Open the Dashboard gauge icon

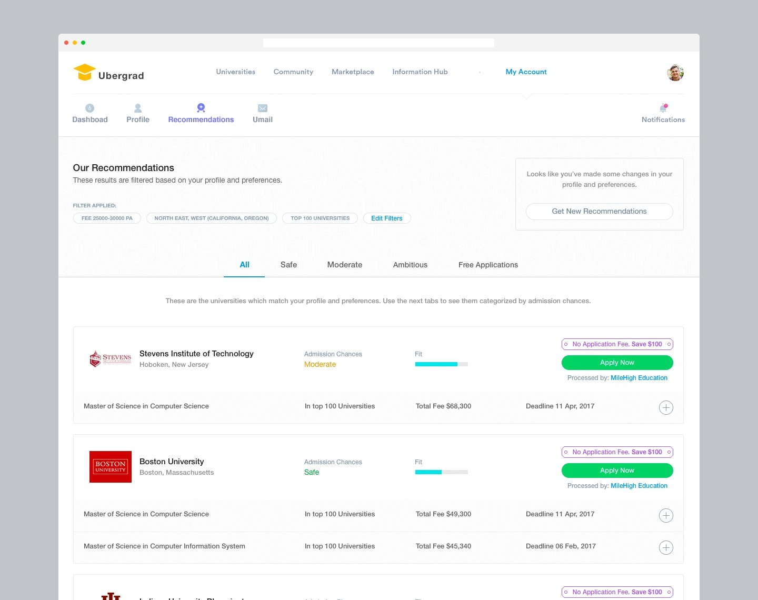click(90, 108)
